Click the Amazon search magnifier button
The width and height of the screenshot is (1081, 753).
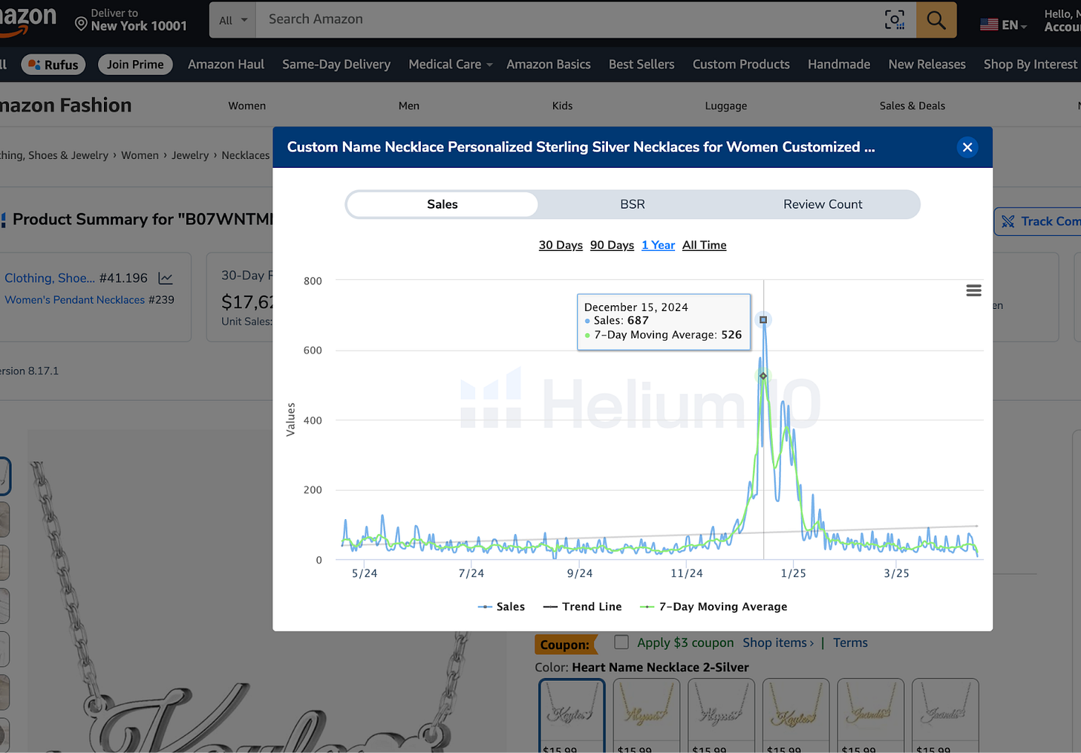point(936,20)
